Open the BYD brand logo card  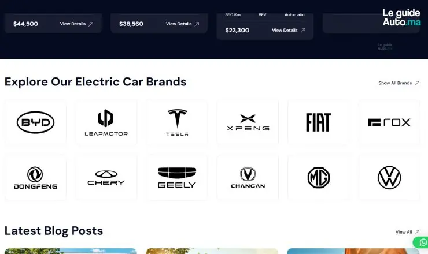35,122
